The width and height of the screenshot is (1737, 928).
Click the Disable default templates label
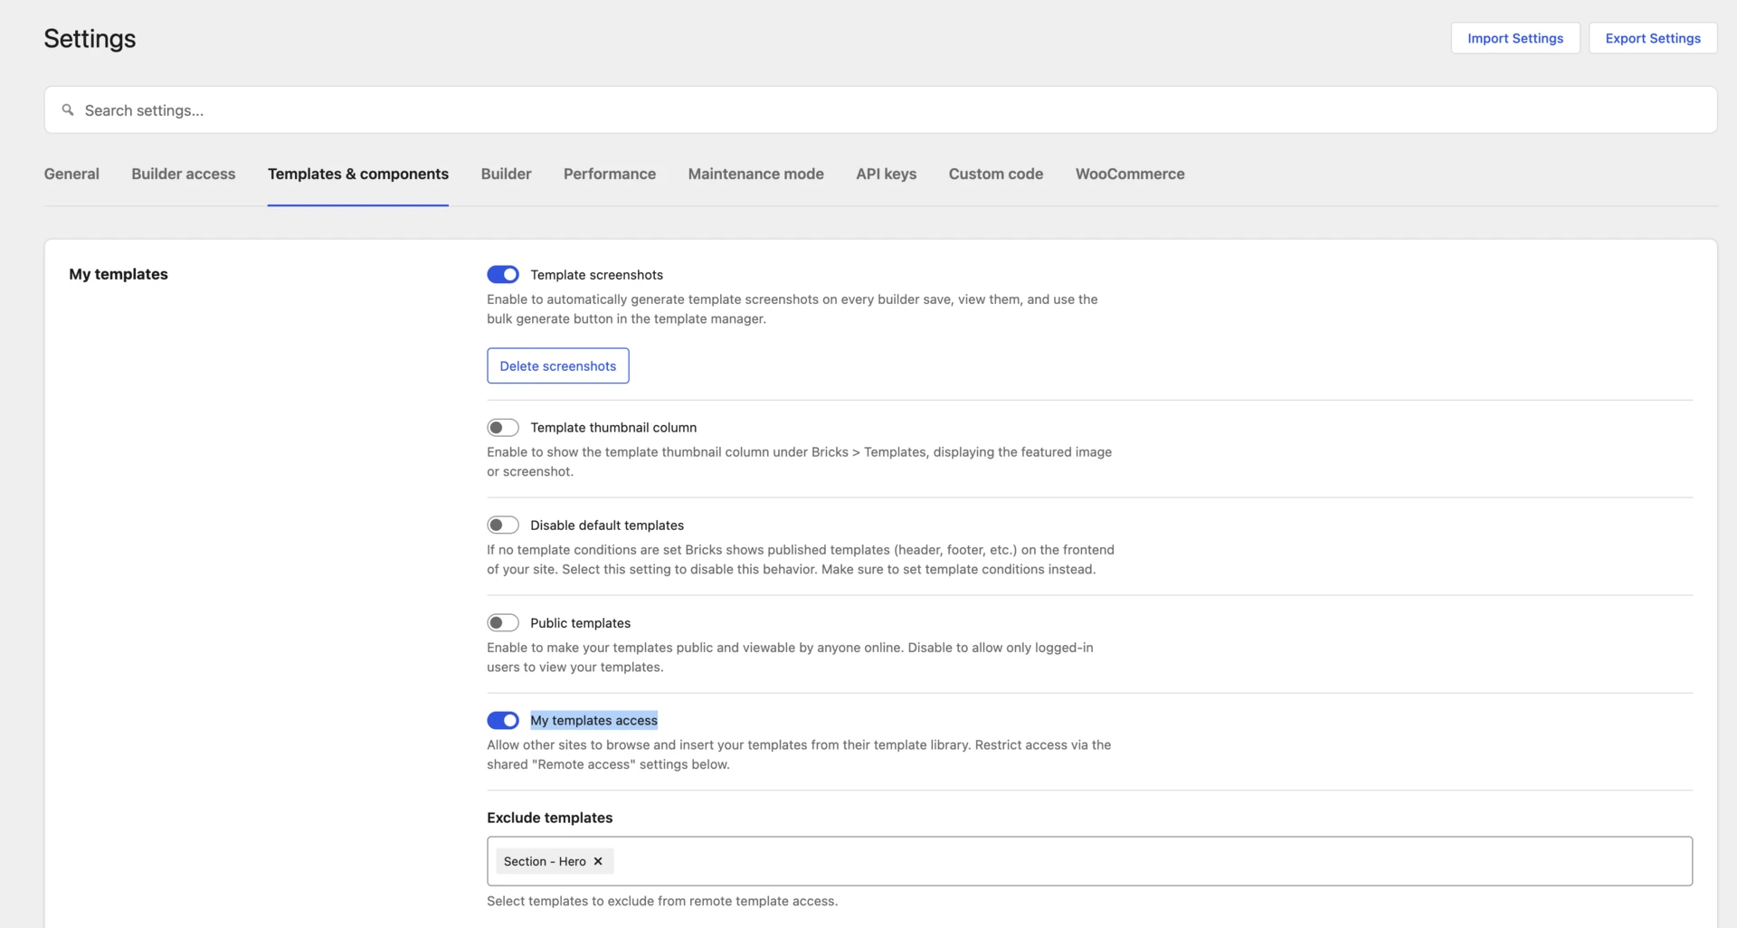pos(607,525)
